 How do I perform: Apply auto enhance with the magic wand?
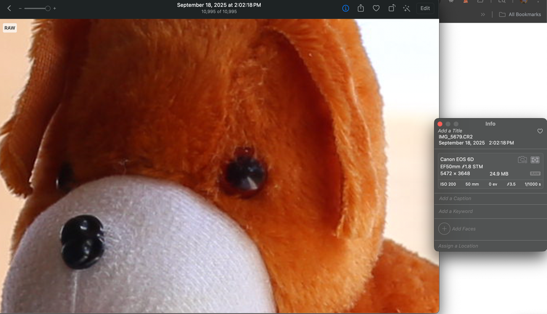[x=406, y=9]
